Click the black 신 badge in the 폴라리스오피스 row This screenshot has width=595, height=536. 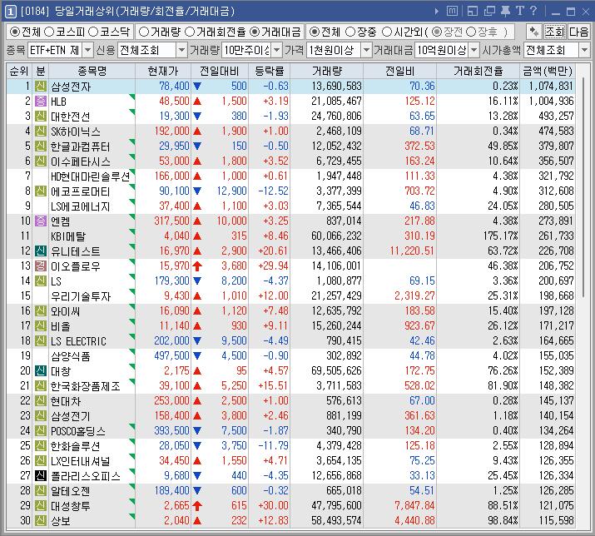click(x=41, y=475)
